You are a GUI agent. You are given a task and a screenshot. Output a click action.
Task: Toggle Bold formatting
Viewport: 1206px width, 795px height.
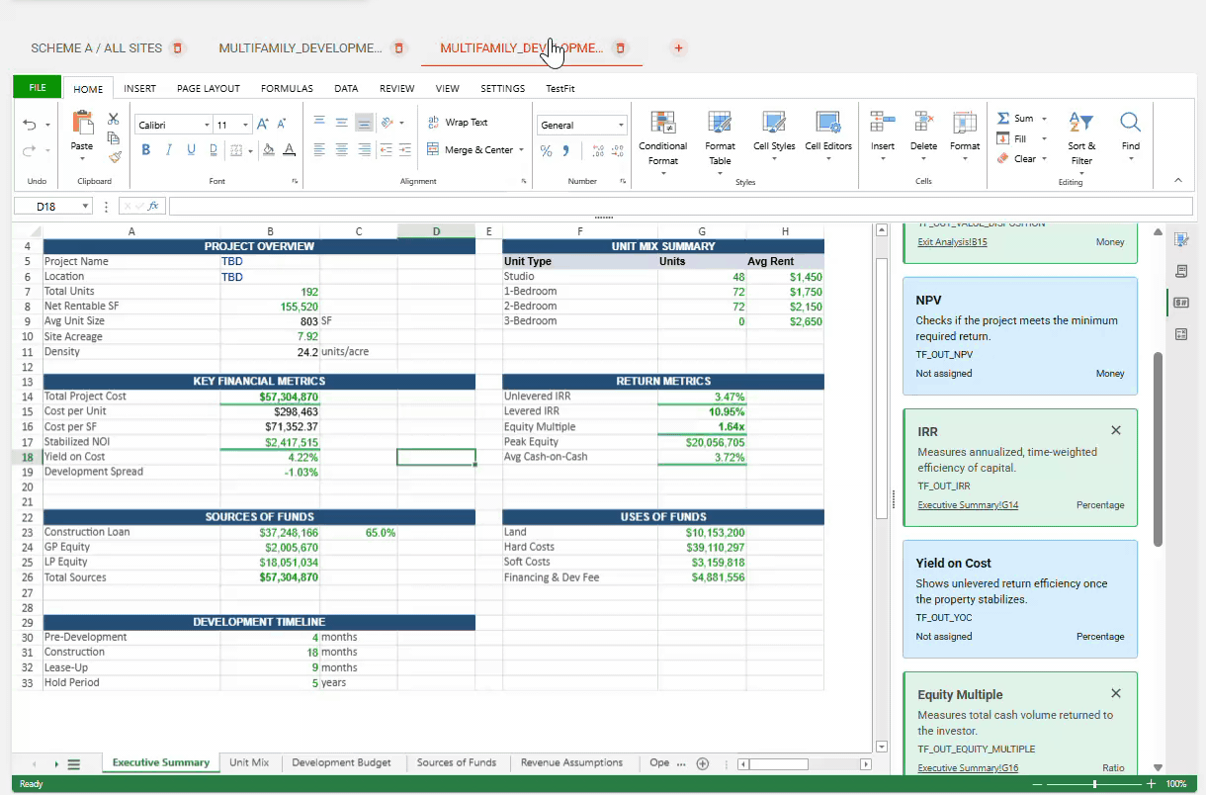[x=146, y=150]
